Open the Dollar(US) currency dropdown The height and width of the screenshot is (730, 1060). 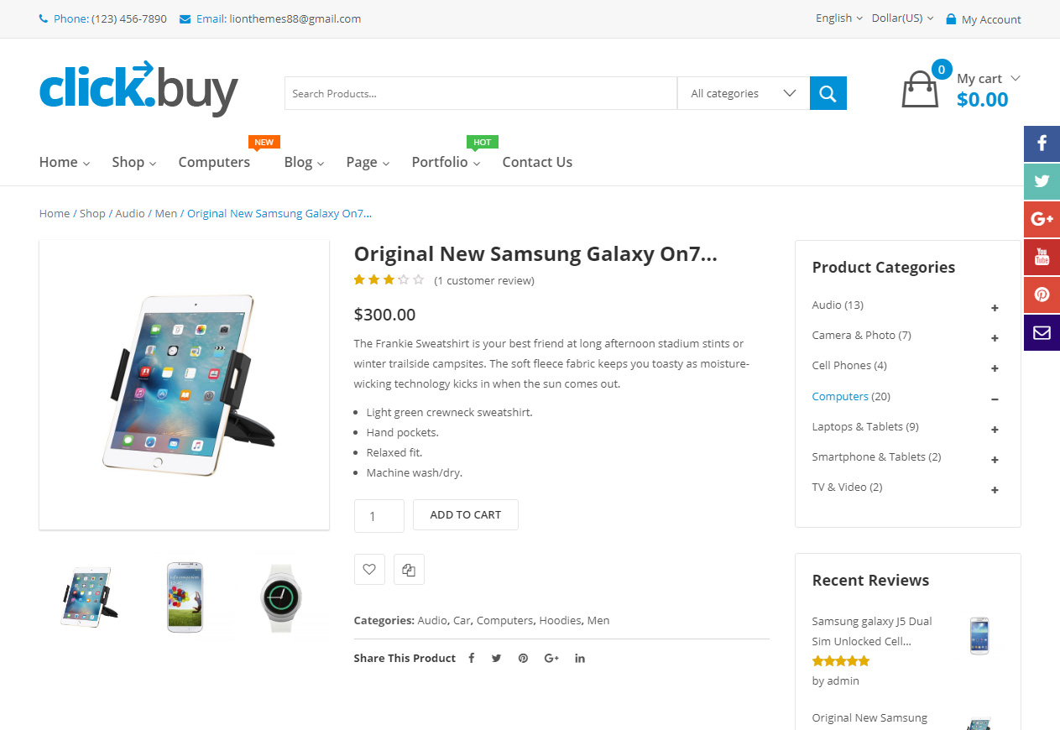[x=902, y=18]
